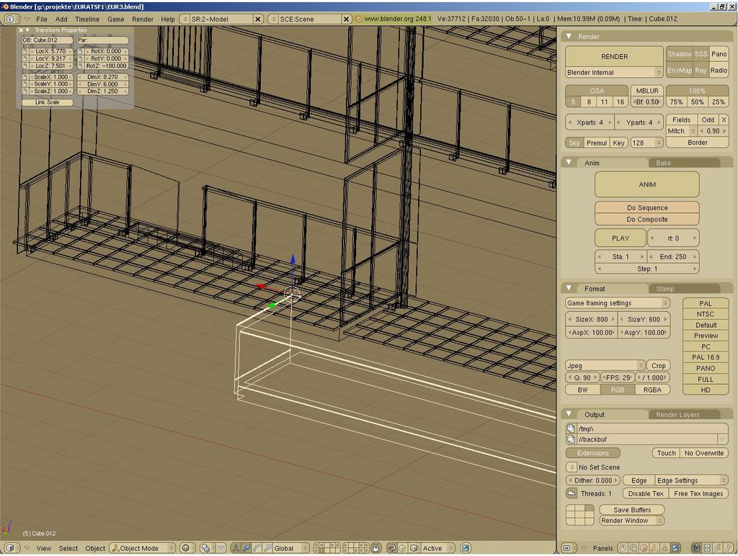Open the Jpeg file format dropdown
This screenshot has width=738, height=556.
pyautogui.click(x=605, y=365)
